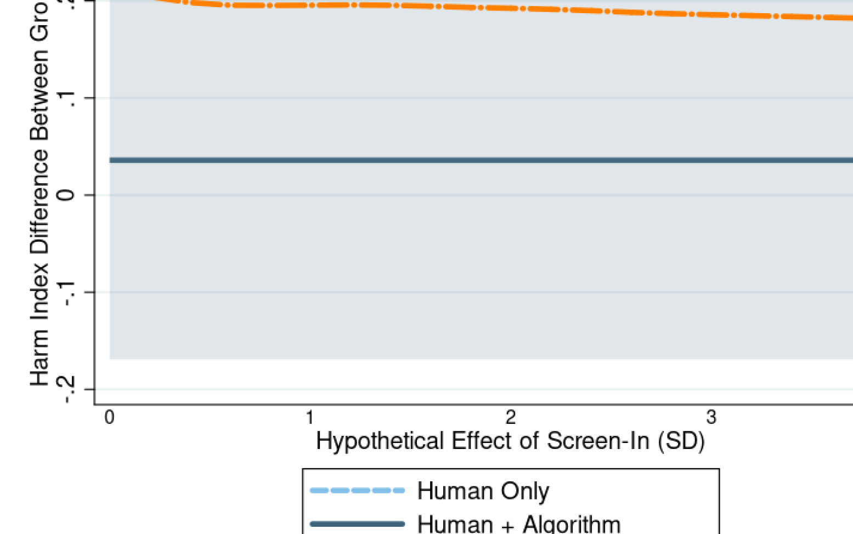Click the x-axis title "Hypothetical Effect of Screen-In (SD)"
Image resolution: width=853 pixels, height=534 pixels.
pyautogui.click(x=510, y=441)
